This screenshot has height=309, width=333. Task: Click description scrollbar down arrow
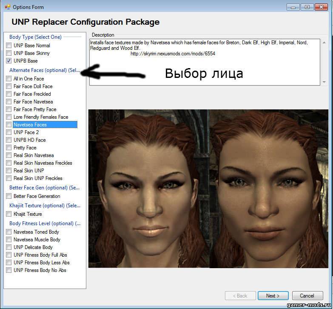tap(324, 82)
